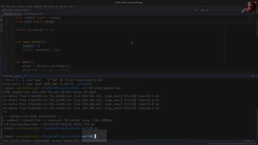
Task: Open terminal panel settings gear
Action: (x=253, y=76)
